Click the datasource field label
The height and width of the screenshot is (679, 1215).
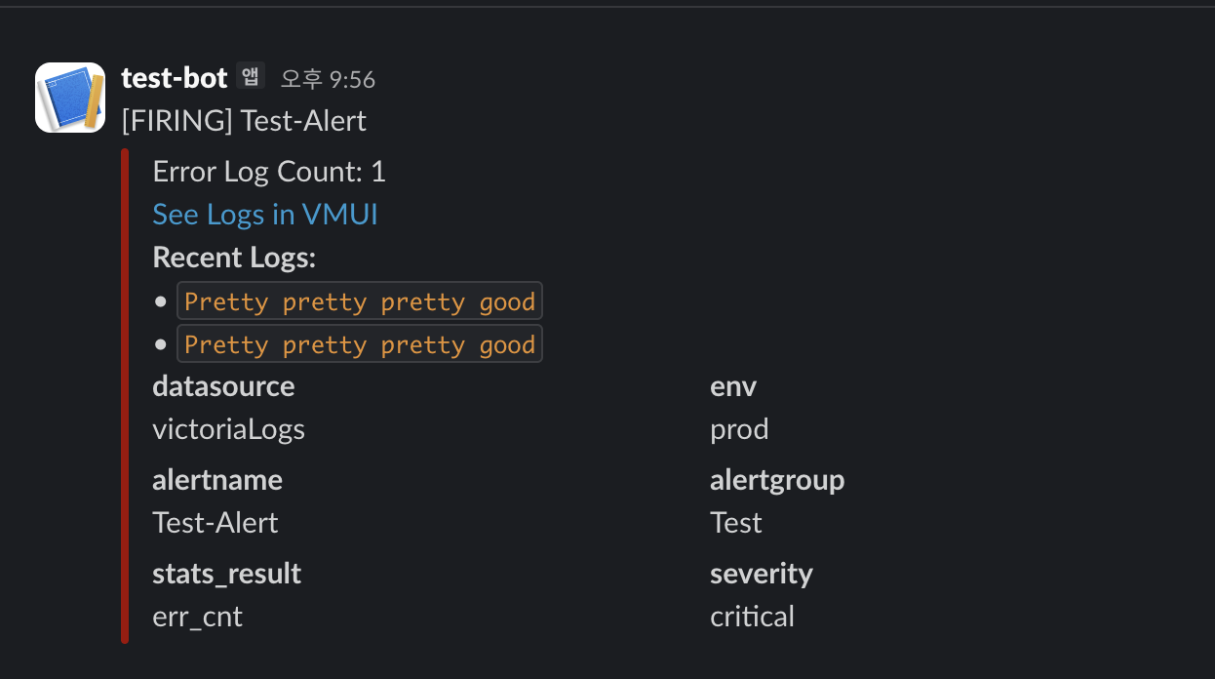[x=223, y=386]
